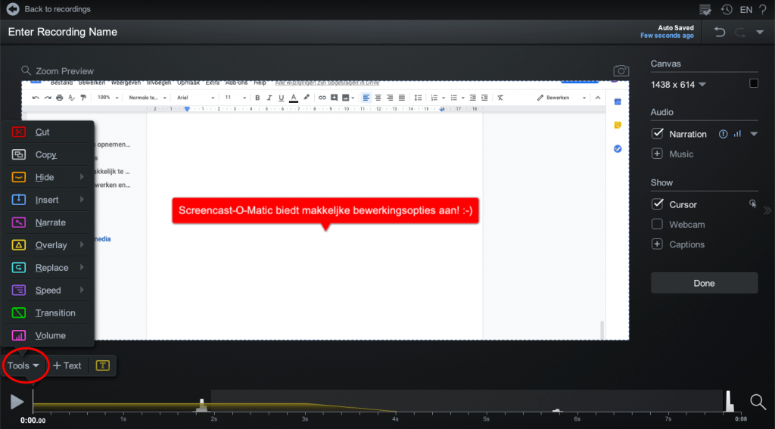
Task: Click the blue checkmark Tasks icon in sidebar
Action: point(618,149)
